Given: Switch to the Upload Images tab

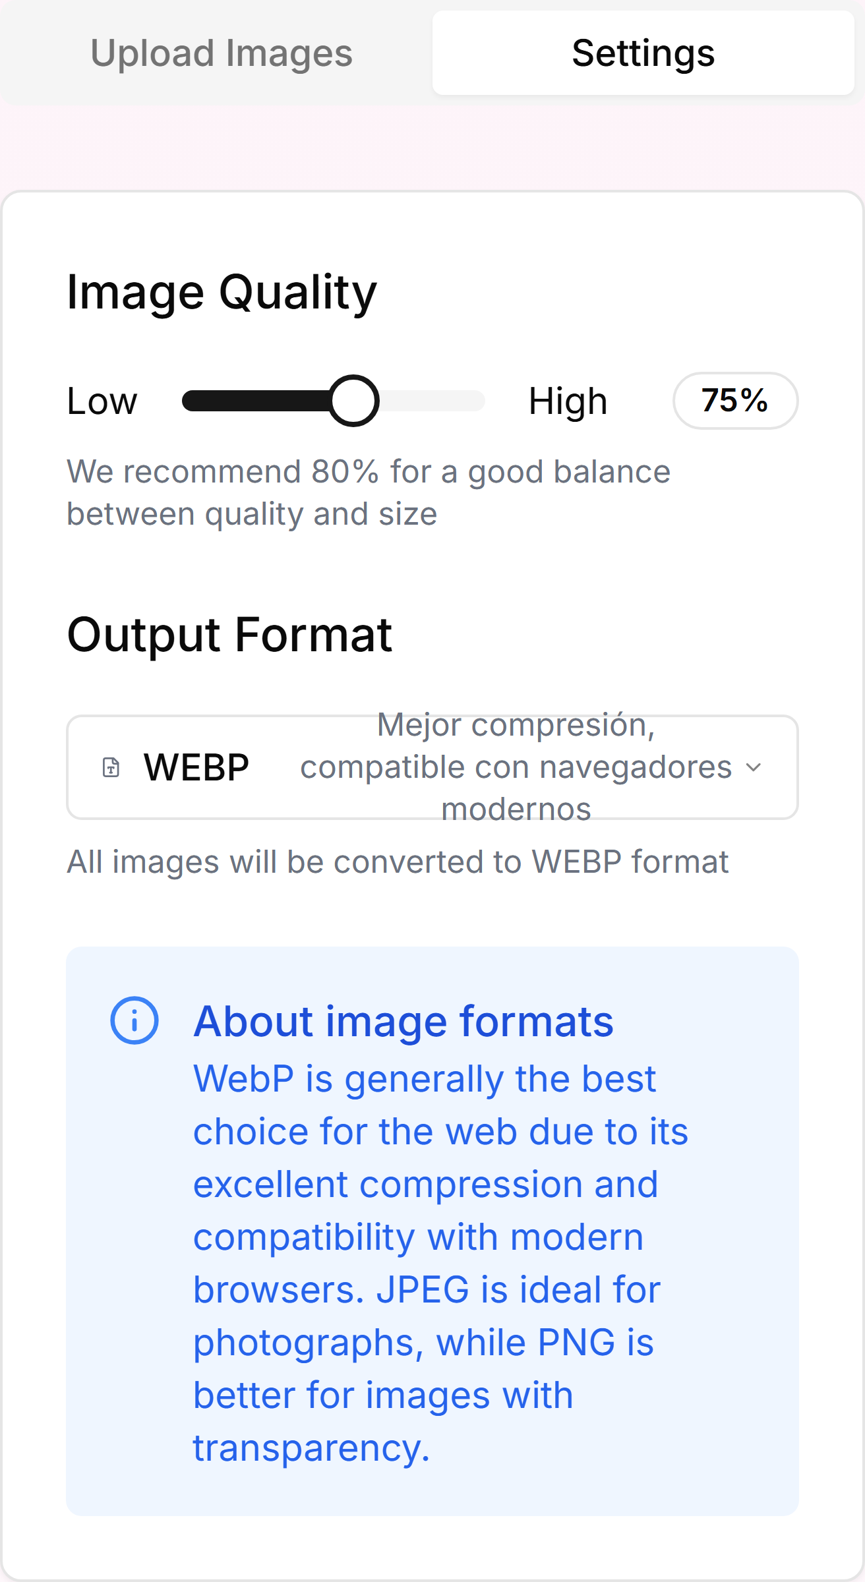Looking at the screenshot, I should 222,53.
